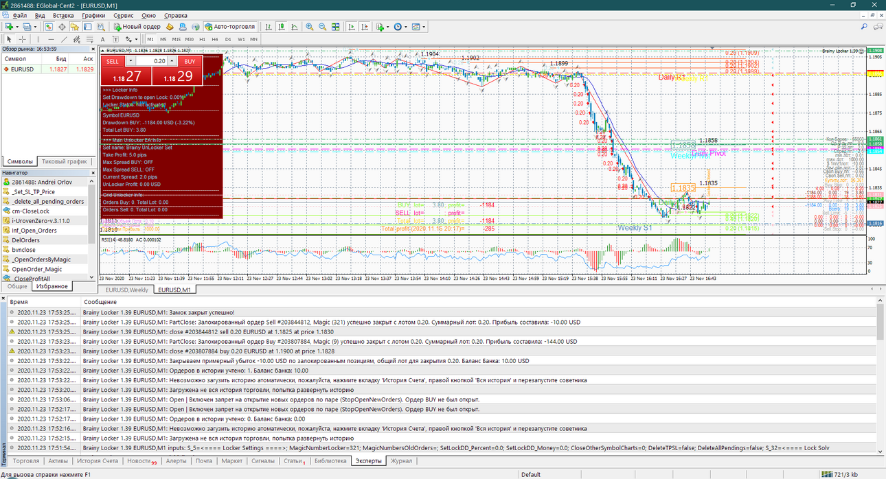Image resolution: width=886 pixels, height=479 pixels.
Task: Select the Crosshair tool
Action: point(22,39)
